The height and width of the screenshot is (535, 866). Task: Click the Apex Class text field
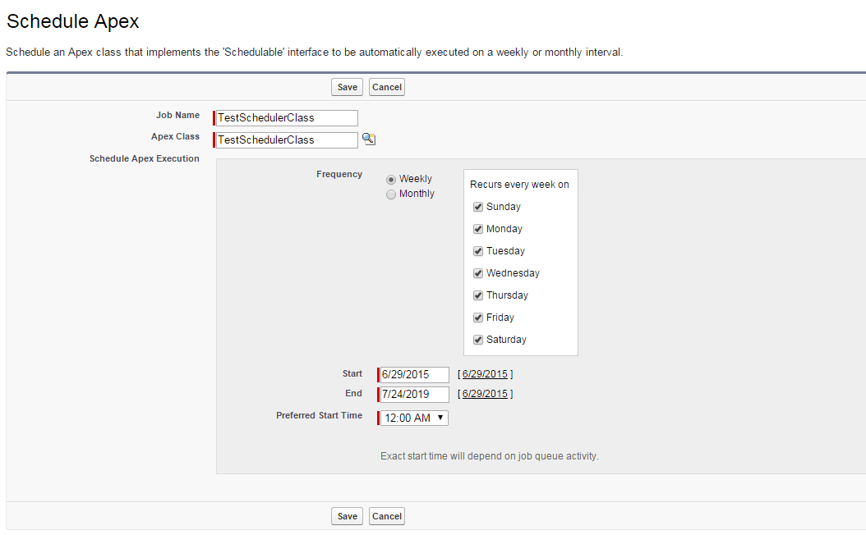[x=285, y=139]
